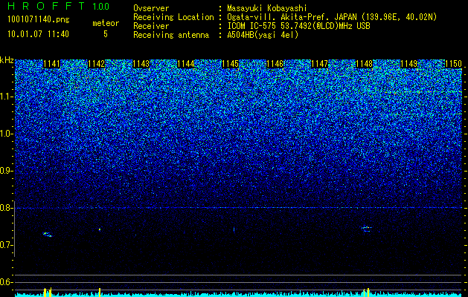Click the 0.6 frequency axis label
Image resolution: width=468 pixels, height=297 pixels.
coord(6,282)
